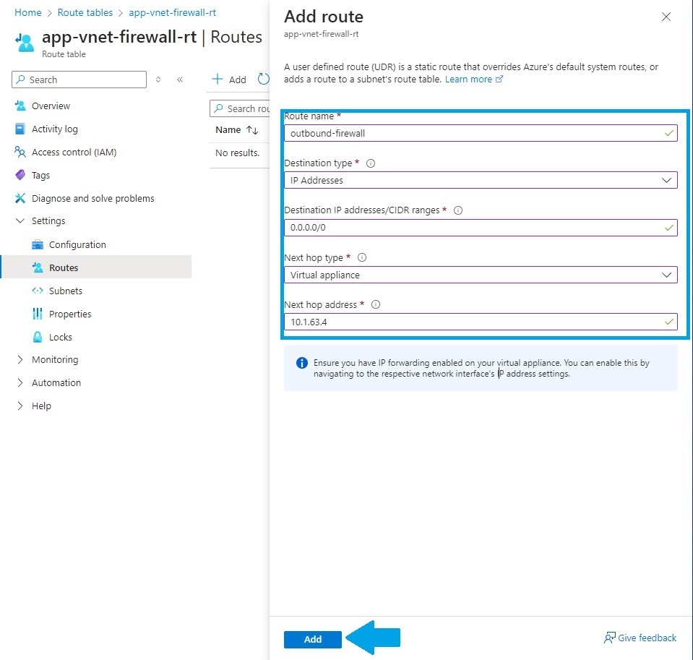Click the blue Add button

point(313,639)
